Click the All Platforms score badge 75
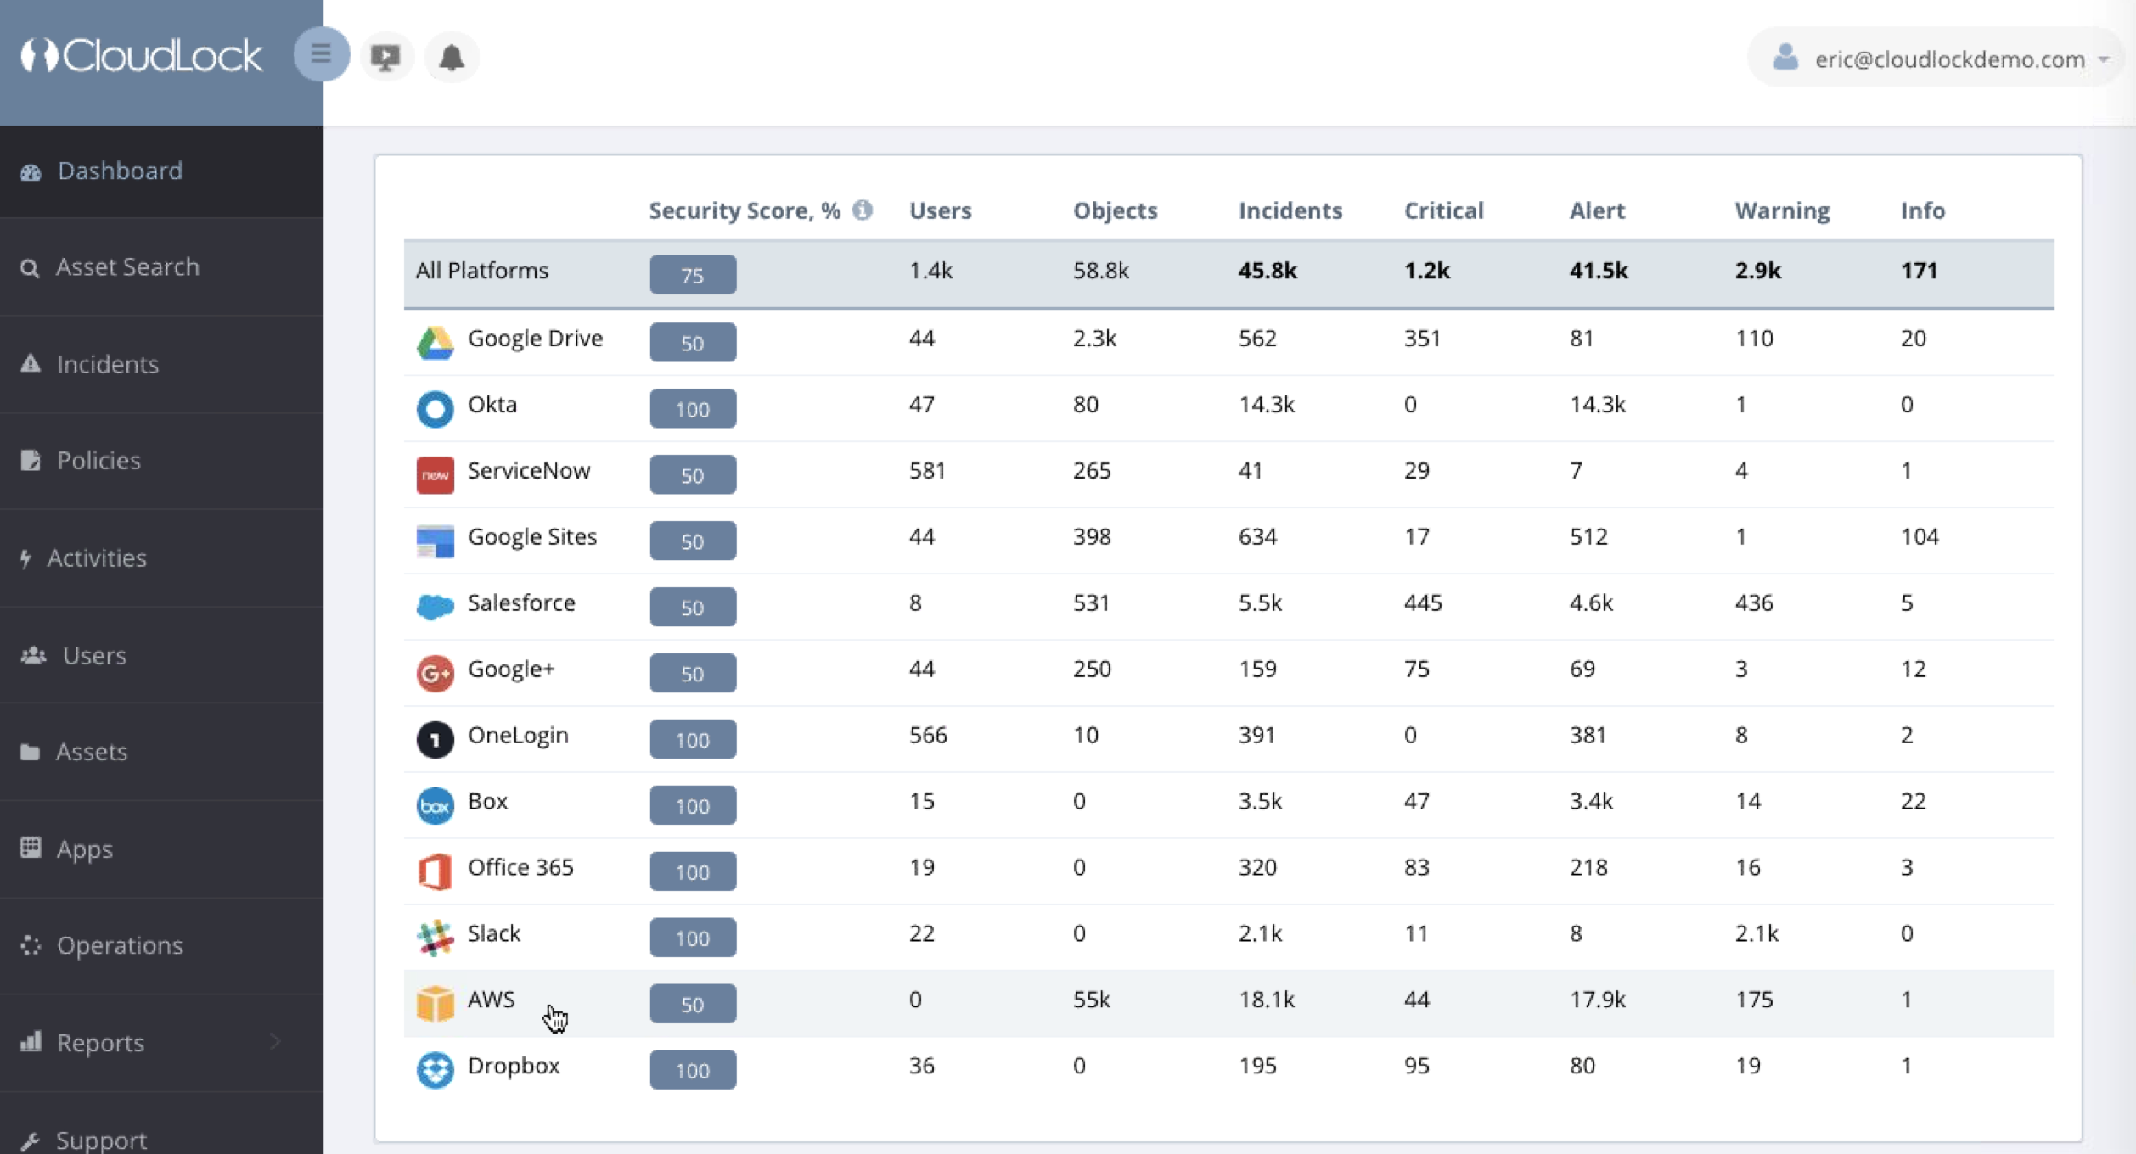The image size is (2136, 1154). tap(692, 275)
